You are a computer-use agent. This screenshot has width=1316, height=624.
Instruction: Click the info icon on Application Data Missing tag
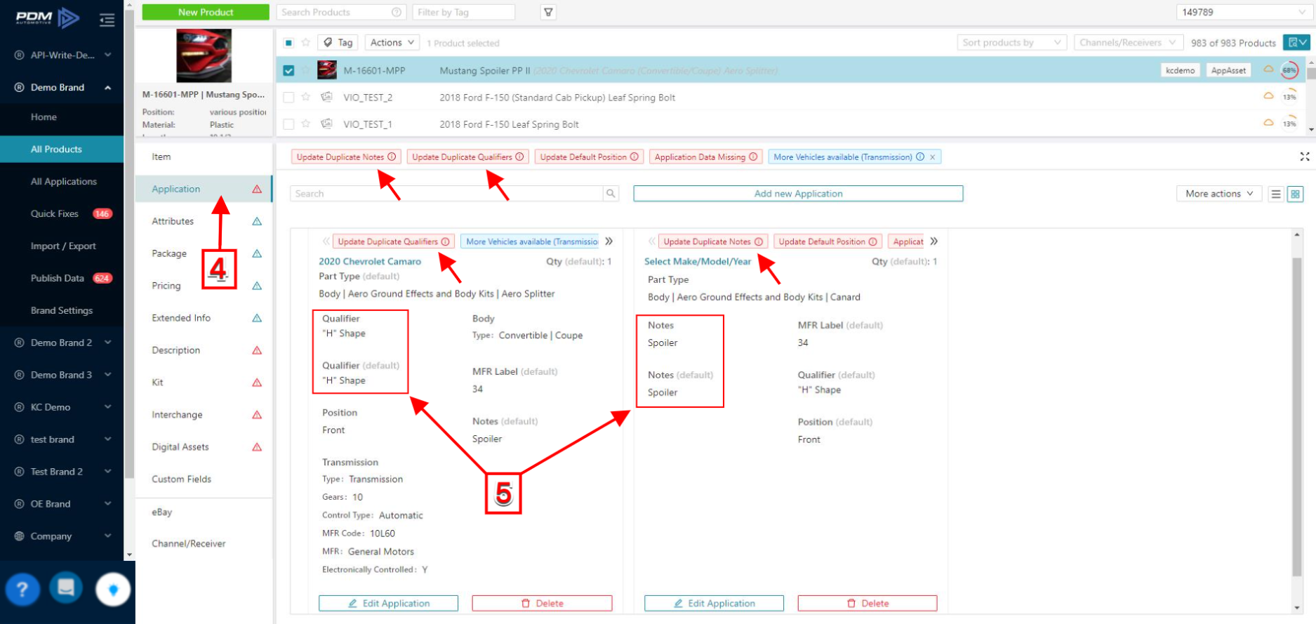pos(753,157)
